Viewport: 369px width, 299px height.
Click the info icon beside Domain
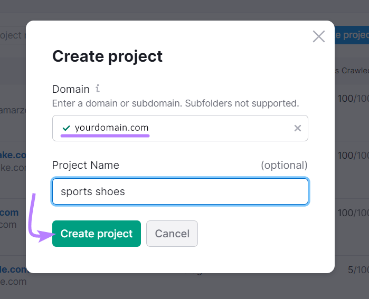98,89
